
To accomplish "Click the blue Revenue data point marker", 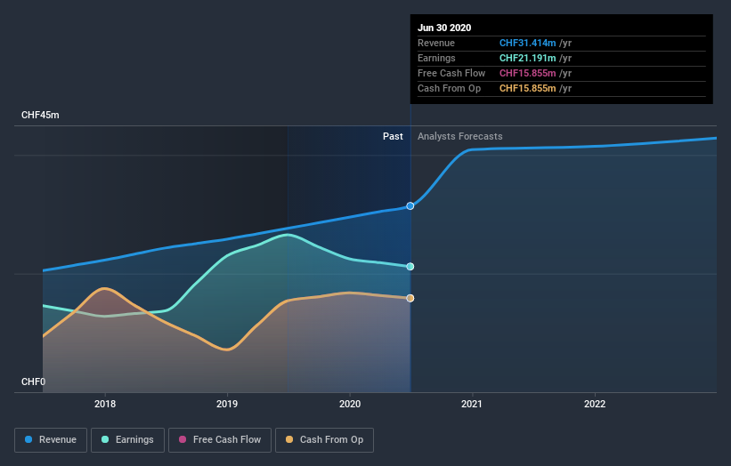I will click(410, 205).
